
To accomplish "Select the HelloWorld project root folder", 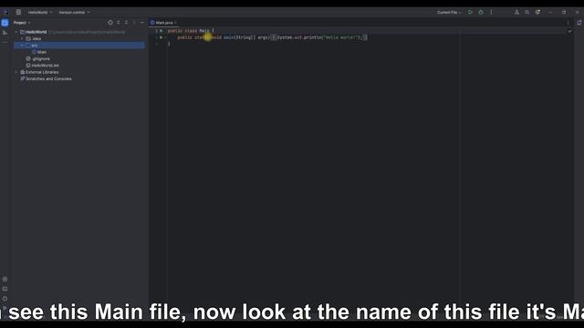I will pos(36,32).
